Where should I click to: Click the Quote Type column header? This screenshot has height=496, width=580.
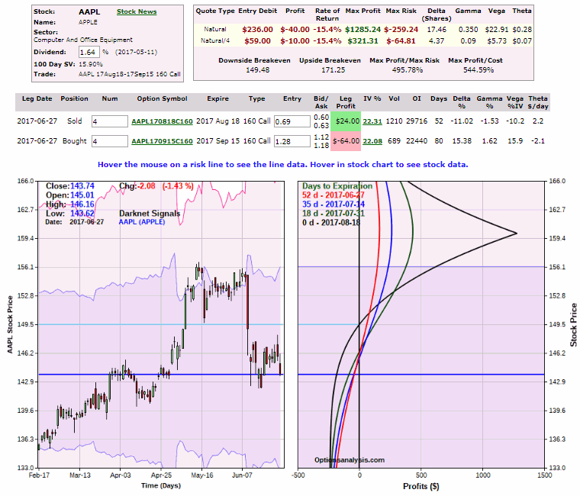(215, 11)
